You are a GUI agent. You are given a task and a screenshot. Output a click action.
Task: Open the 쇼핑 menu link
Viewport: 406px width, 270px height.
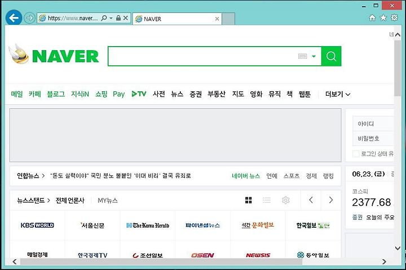(x=101, y=94)
